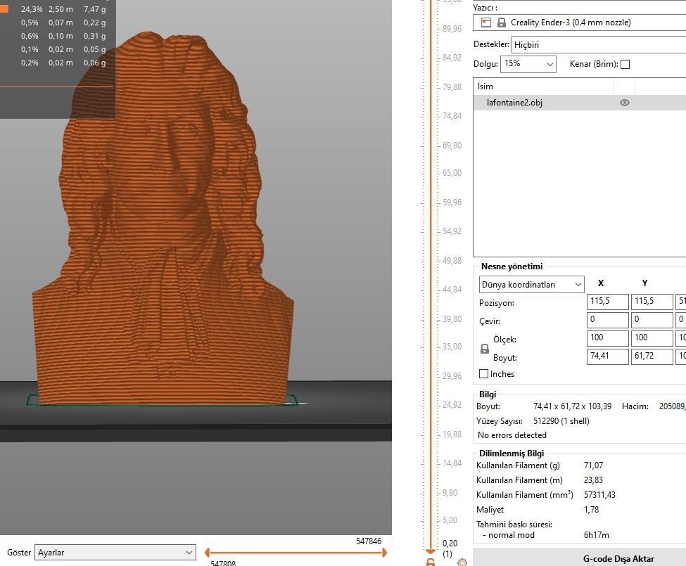Click the lower thumb of the vertical layer slider
686x566 pixels.
point(431,551)
